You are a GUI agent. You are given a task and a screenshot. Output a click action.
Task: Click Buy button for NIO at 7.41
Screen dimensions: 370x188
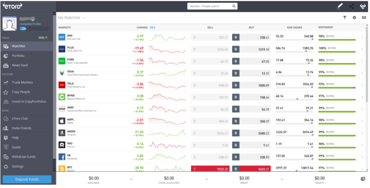coord(251,145)
